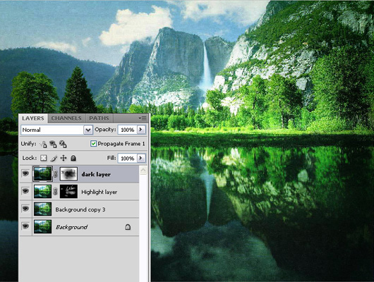Click the link icon on Highlight layer
The image size is (374, 282).
(x=55, y=192)
